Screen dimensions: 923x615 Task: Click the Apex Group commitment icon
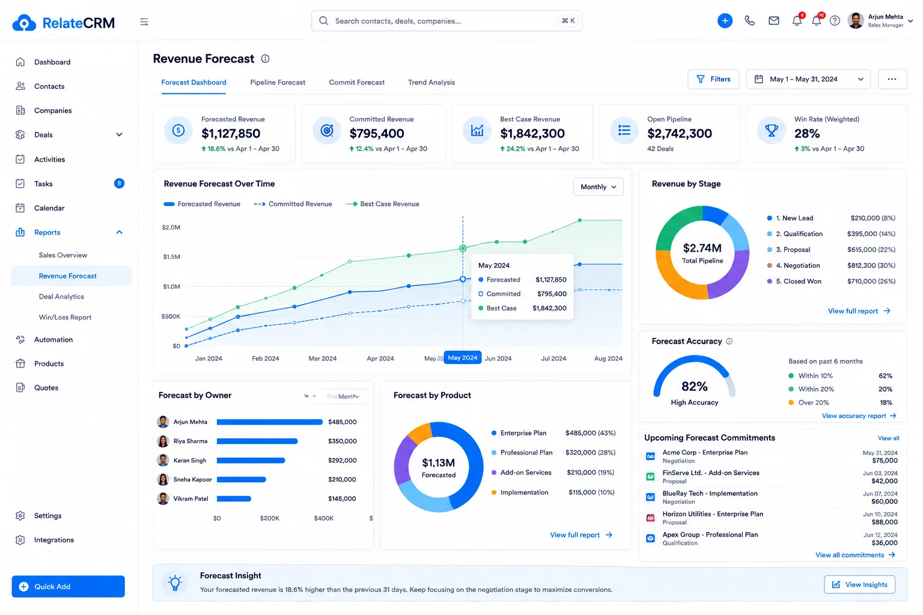coord(650,539)
